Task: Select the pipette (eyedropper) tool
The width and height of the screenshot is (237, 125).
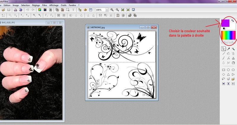Action: (229, 49)
